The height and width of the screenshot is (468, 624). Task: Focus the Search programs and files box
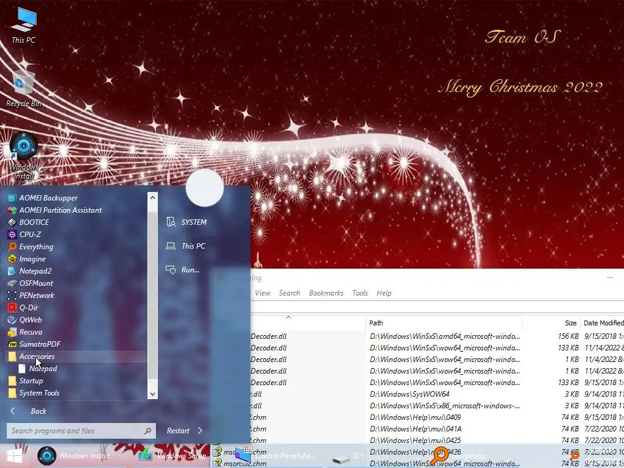click(81, 431)
